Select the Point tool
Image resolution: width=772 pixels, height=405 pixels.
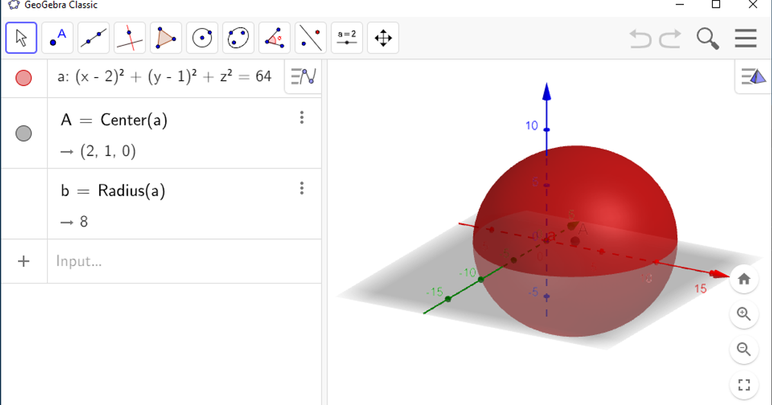click(x=57, y=37)
